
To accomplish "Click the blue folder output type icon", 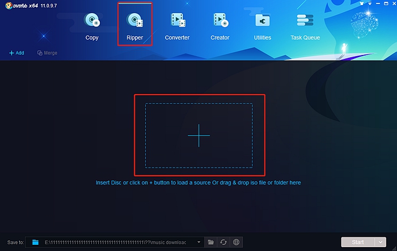I will 35,243.
